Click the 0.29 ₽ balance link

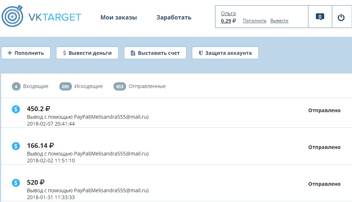click(x=228, y=21)
